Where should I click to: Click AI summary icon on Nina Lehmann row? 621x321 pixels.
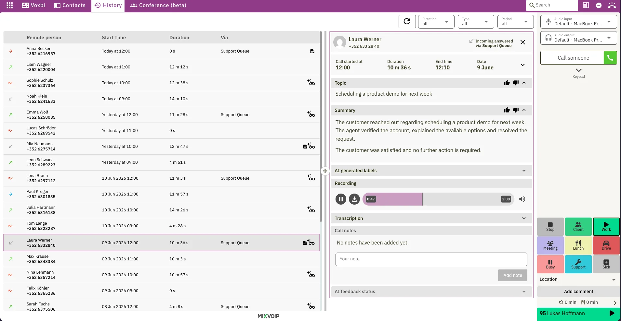[x=311, y=274]
